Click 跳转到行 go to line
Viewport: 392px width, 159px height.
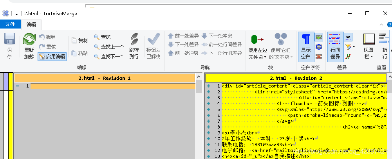click(134, 46)
